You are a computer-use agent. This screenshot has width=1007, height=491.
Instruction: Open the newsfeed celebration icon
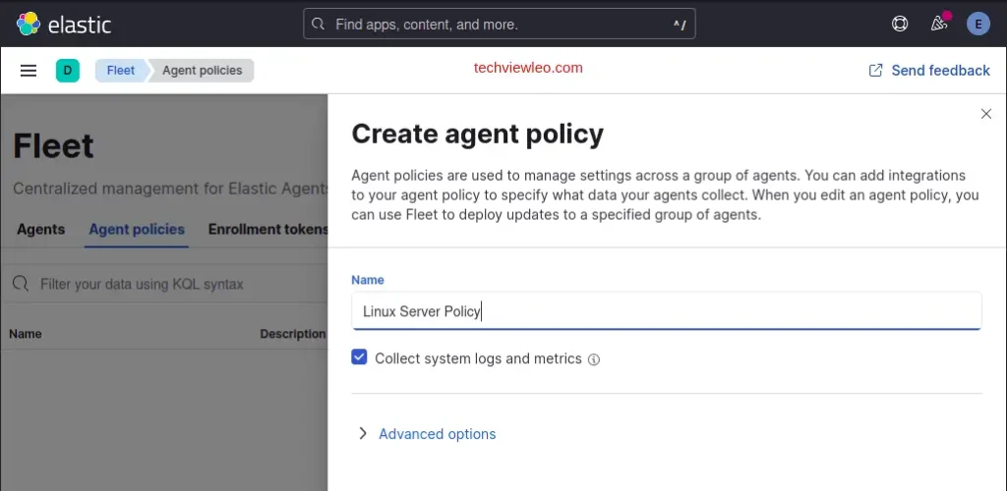(x=939, y=24)
